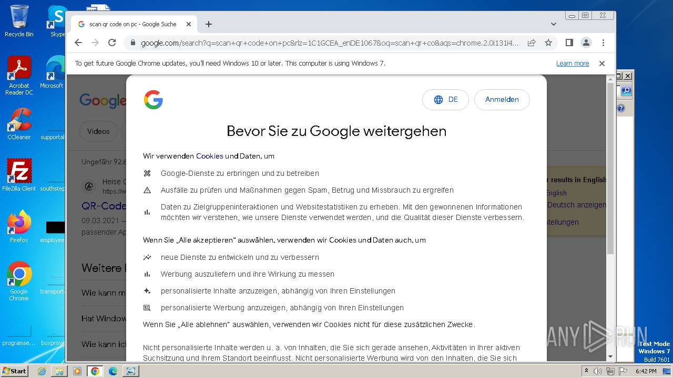Viewport: 673px width, 378px height.
Task: Open Edge from the taskbar
Action: click(x=113, y=371)
